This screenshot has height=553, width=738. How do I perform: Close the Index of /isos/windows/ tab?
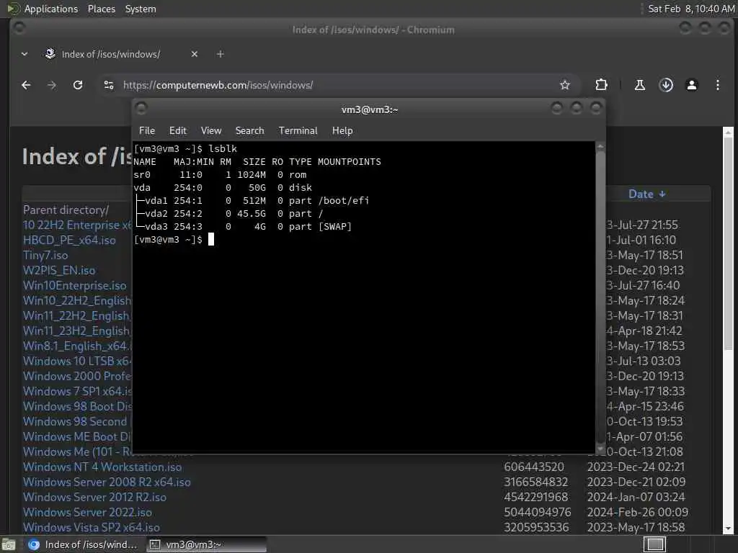click(x=195, y=54)
